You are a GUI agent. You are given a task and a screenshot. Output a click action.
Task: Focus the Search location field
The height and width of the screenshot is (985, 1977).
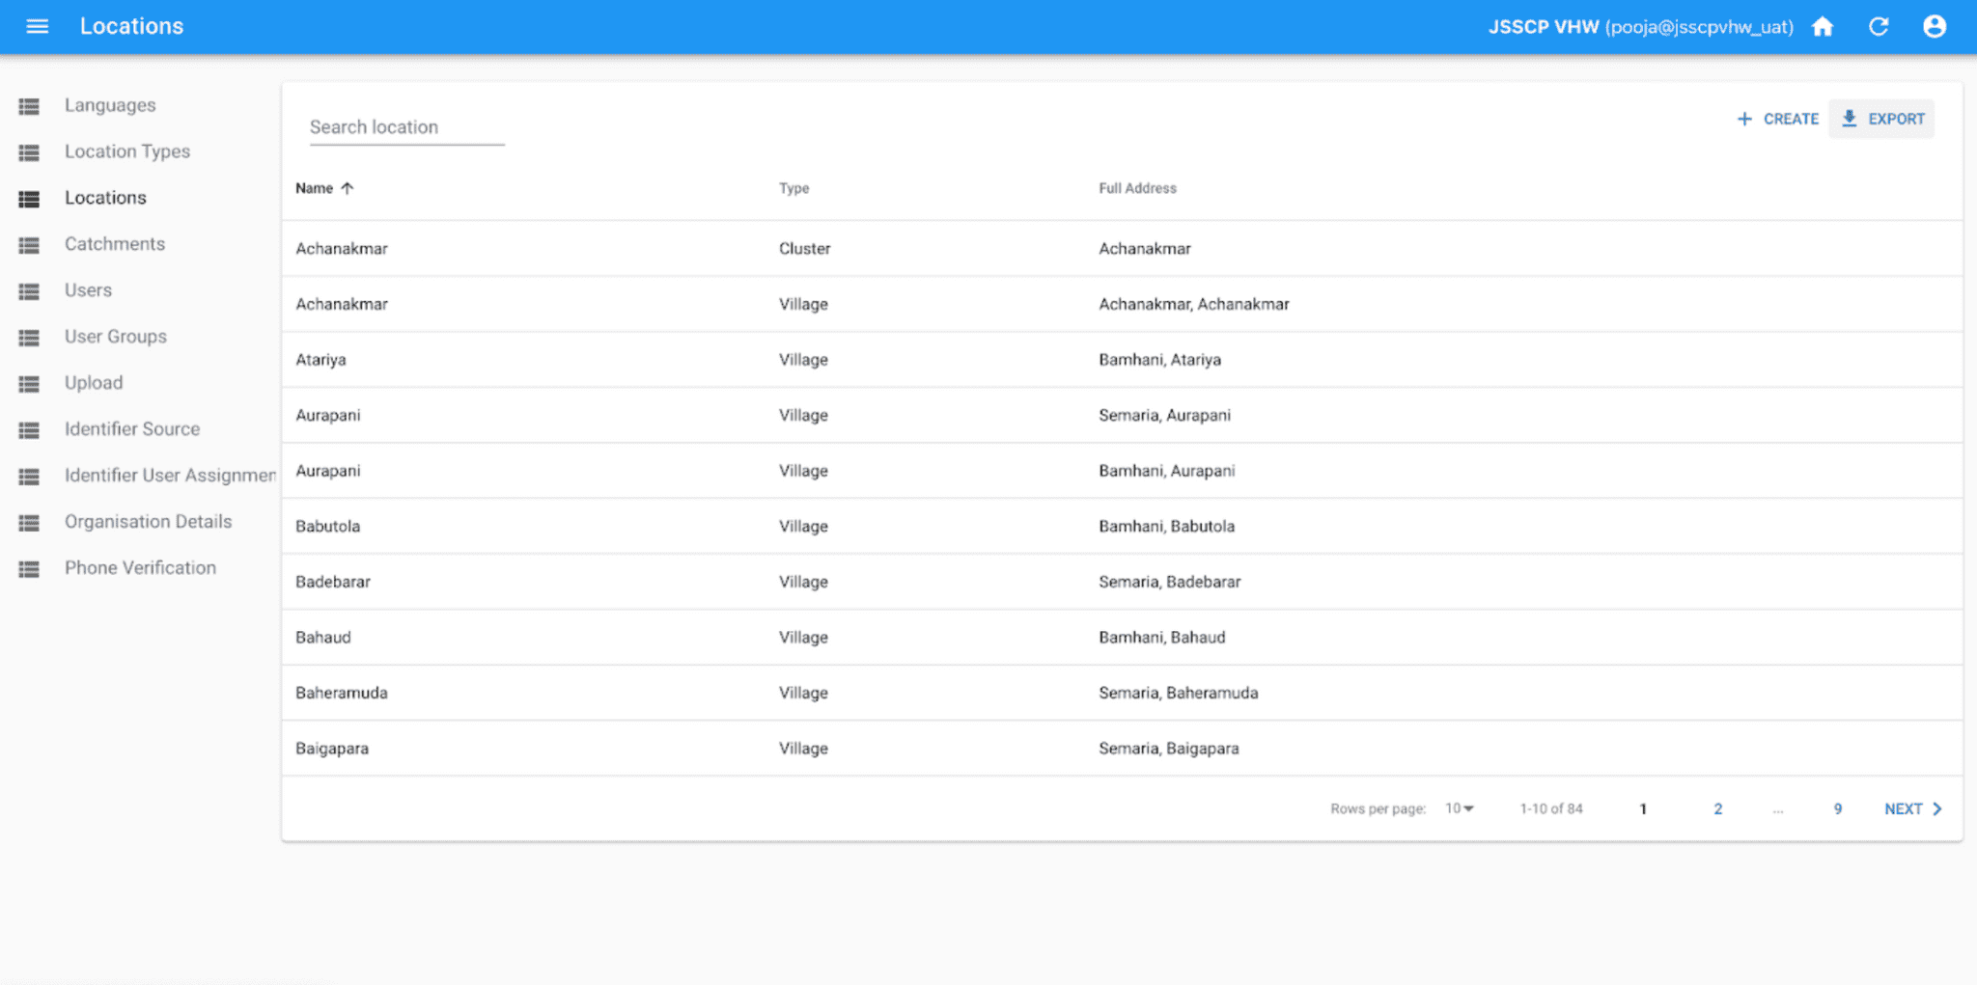(x=407, y=127)
